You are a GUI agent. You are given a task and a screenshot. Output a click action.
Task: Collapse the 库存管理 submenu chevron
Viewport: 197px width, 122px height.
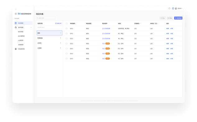coord(31,27)
